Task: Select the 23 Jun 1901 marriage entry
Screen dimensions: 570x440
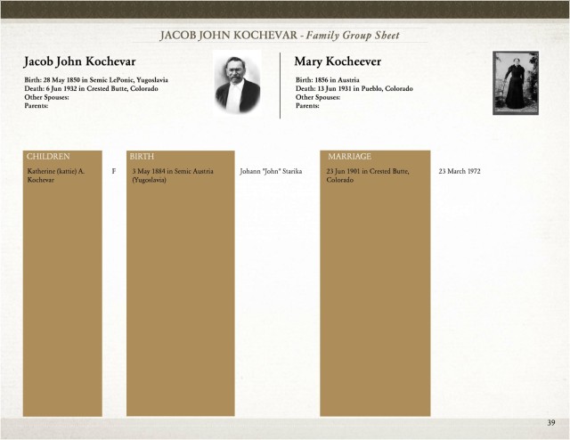Action: click(x=368, y=175)
